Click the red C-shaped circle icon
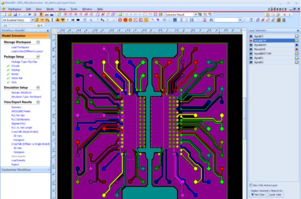This screenshot has height=199, width=301. tap(136, 20)
